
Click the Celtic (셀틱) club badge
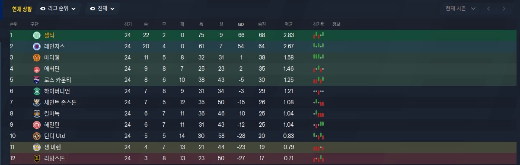(x=36, y=35)
